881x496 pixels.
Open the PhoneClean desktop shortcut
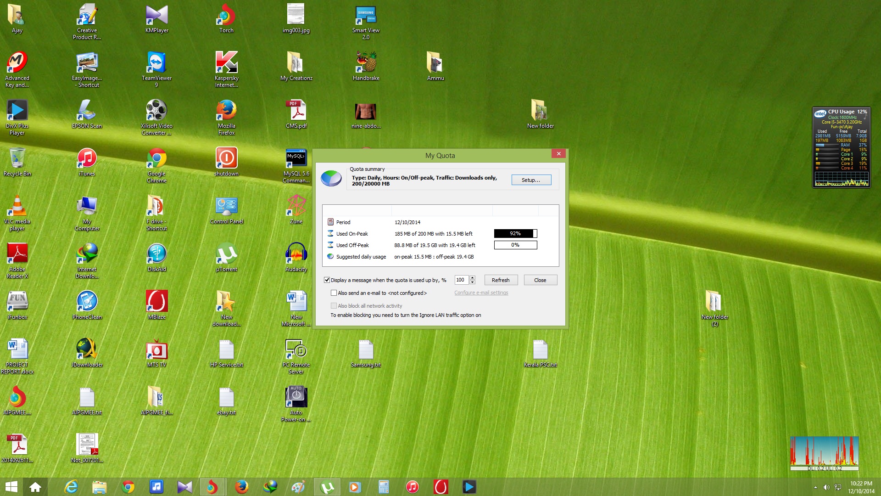pyautogui.click(x=87, y=305)
